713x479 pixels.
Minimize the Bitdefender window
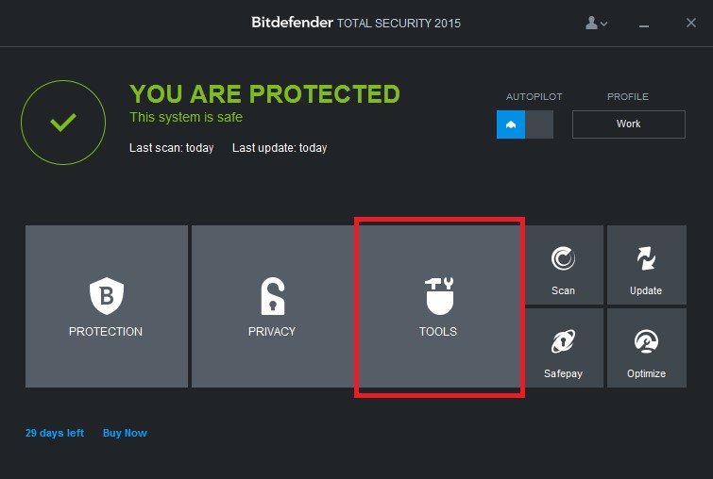tap(644, 25)
